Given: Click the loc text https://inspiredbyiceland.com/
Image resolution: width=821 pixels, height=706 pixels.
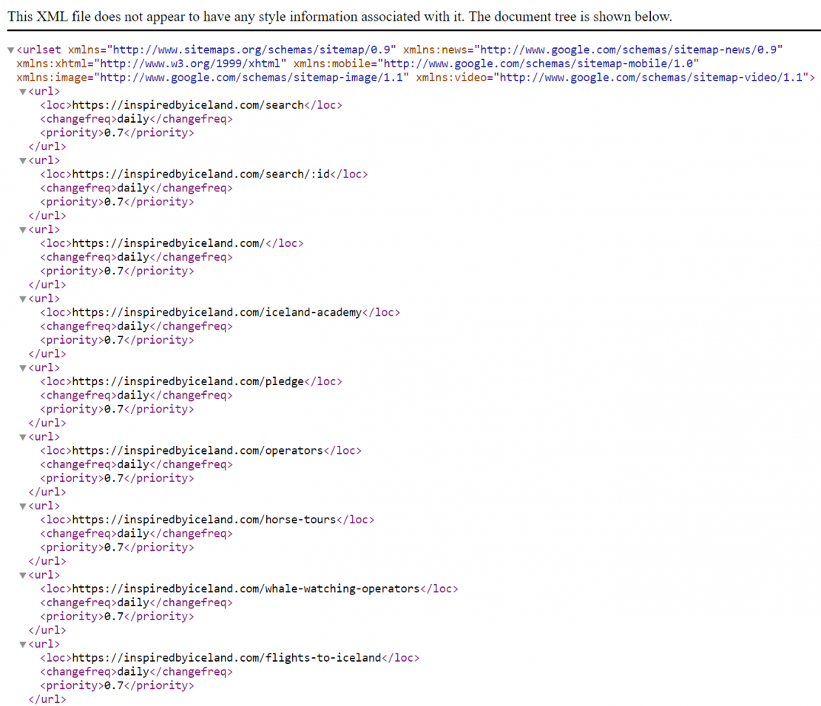Looking at the screenshot, I should point(169,243).
